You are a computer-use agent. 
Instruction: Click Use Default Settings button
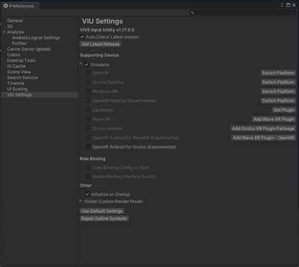point(102,211)
